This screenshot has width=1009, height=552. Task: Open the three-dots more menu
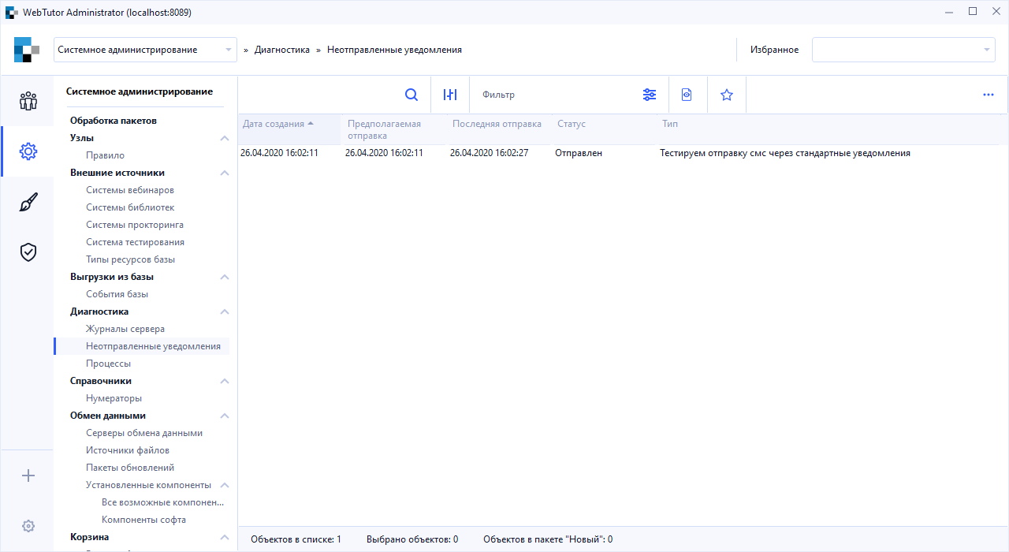click(989, 95)
